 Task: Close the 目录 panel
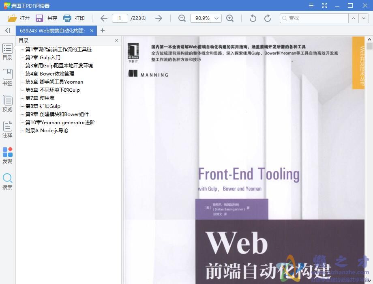[x=117, y=41]
